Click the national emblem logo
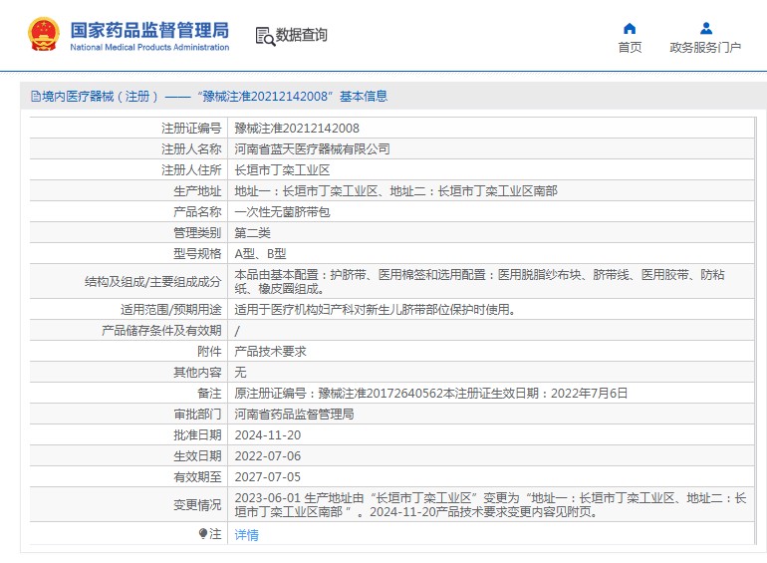This screenshot has height=563, width=767. pyautogui.click(x=44, y=34)
